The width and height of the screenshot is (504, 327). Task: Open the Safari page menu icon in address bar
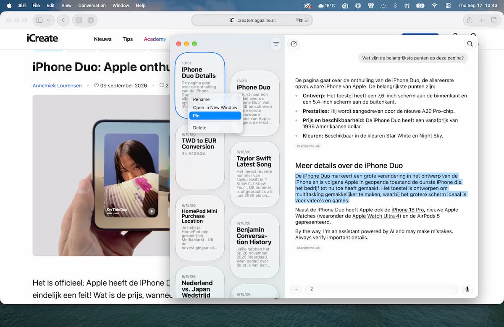pos(307,20)
